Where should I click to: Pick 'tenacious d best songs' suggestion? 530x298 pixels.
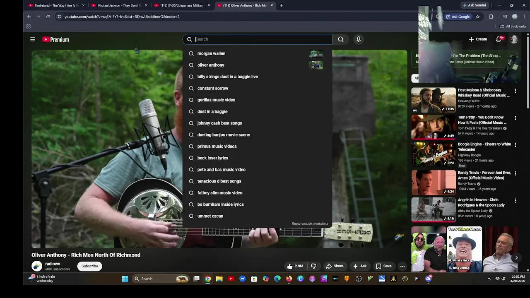257,181
